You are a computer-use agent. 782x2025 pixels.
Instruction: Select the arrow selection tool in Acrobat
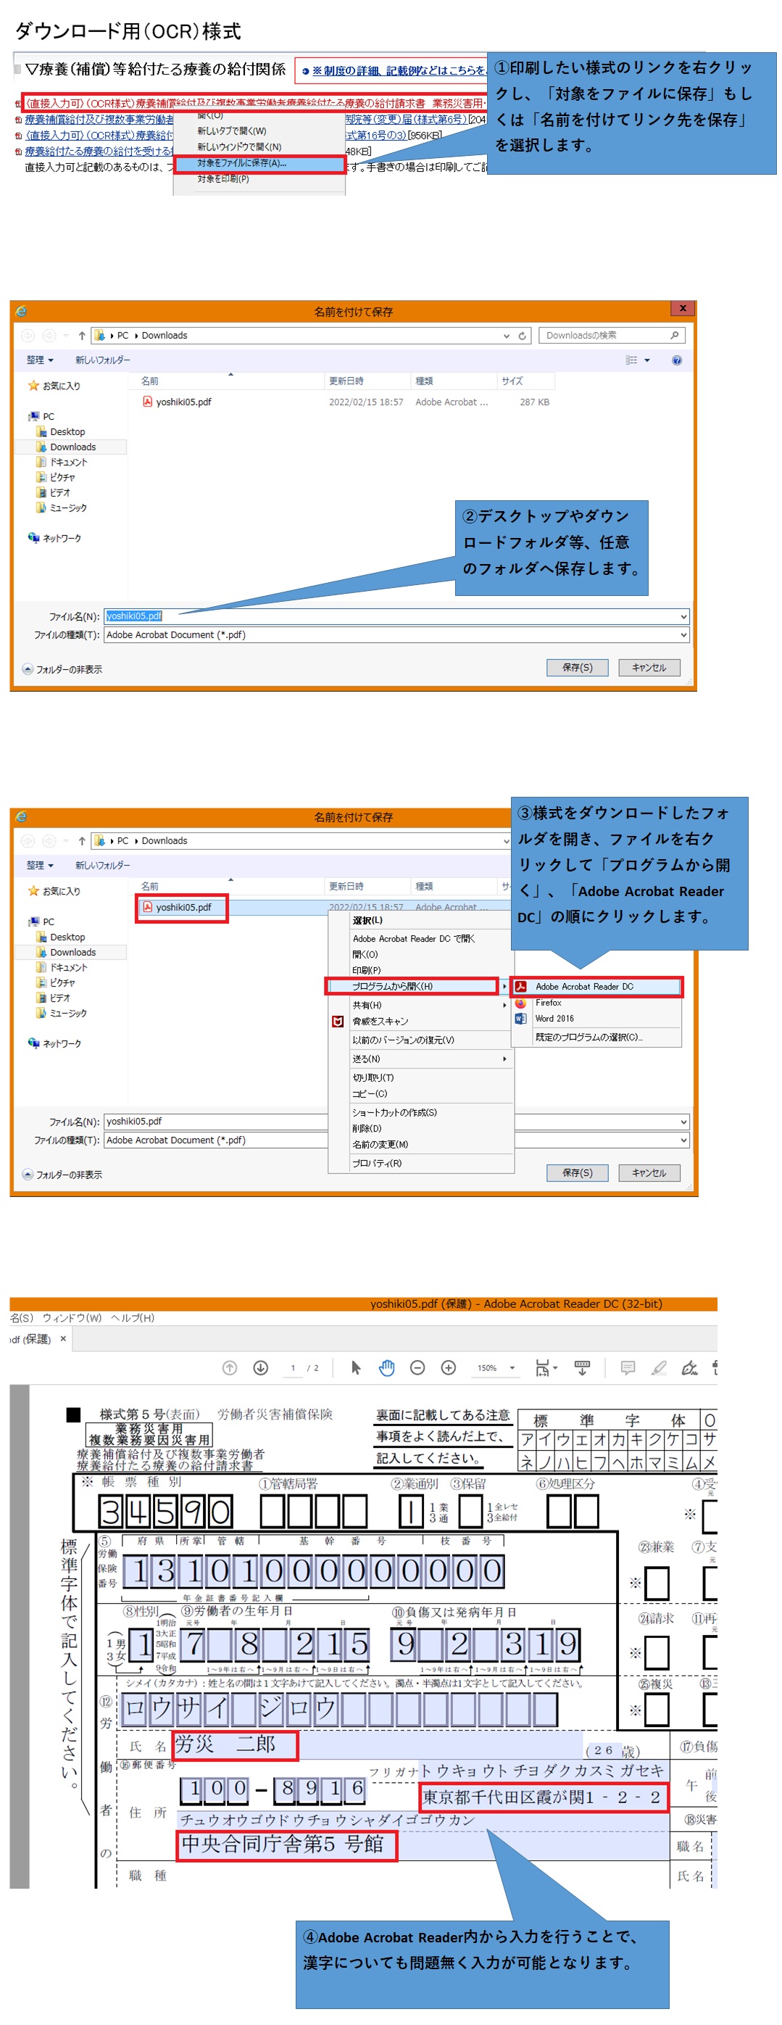pos(356,1368)
